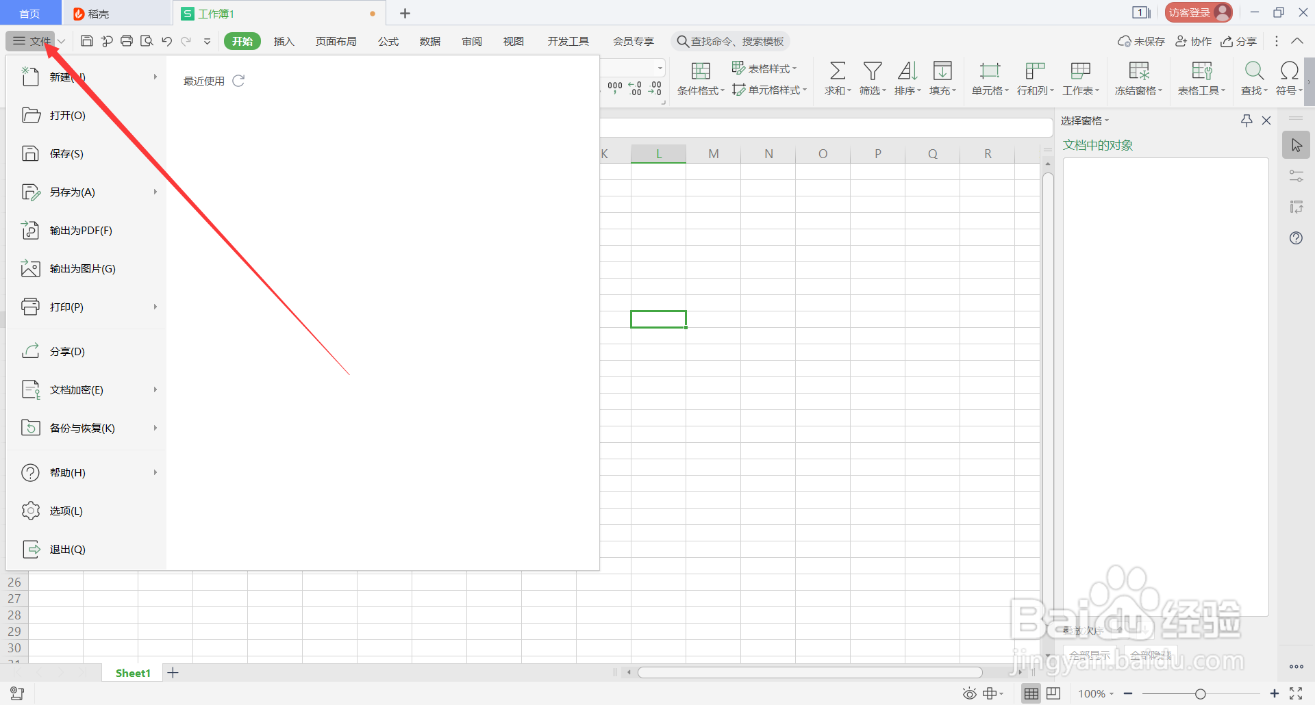This screenshot has height=705, width=1315.
Task: Expand the dropdown arrow beside 文件 menu
Action: [x=61, y=41]
